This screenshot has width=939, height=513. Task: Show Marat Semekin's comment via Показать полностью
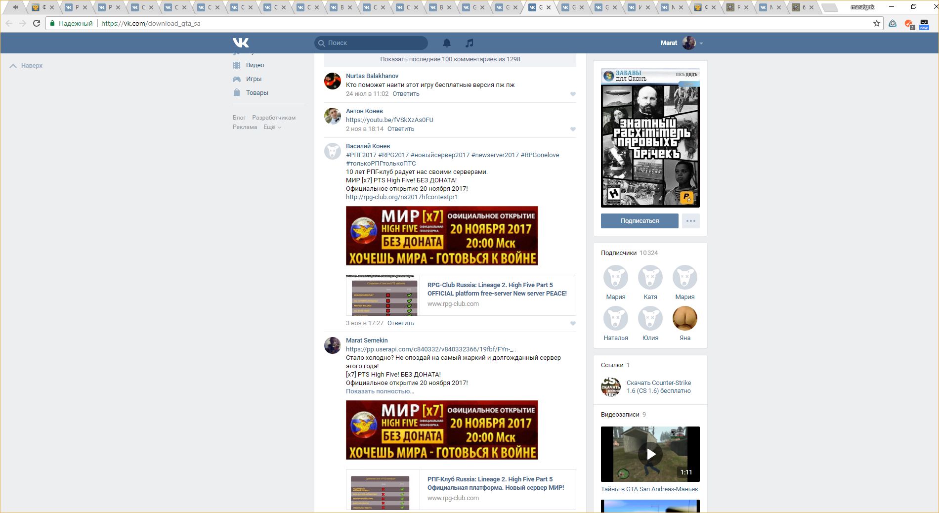(380, 391)
